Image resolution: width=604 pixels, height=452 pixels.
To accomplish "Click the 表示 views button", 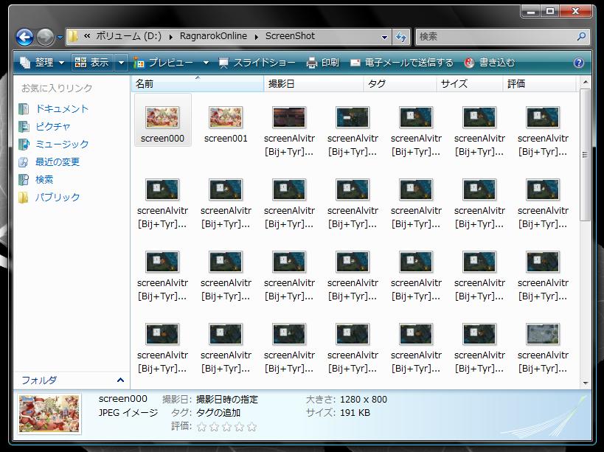I will tap(92, 63).
